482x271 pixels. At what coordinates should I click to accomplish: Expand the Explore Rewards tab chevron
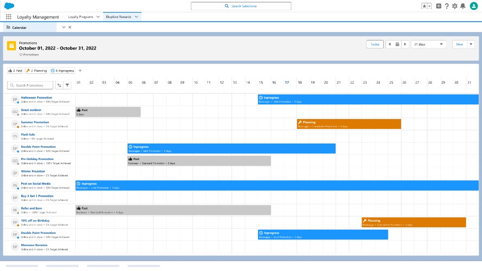[137, 17]
